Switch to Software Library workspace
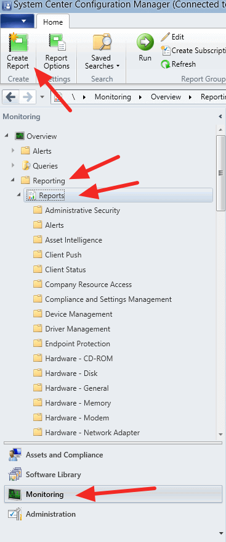The width and height of the screenshot is (226, 542). [53, 475]
